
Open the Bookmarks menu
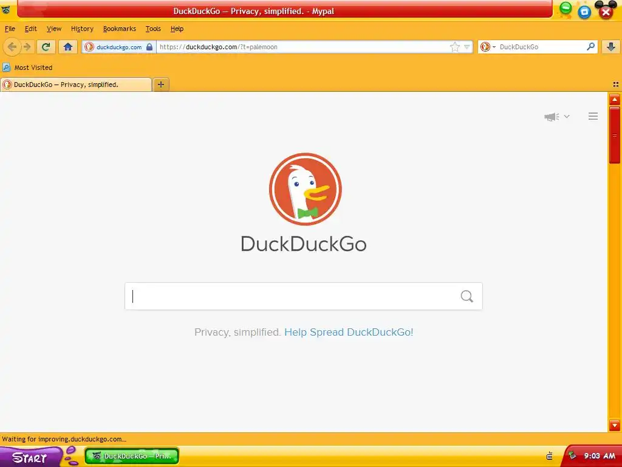tap(120, 29)
